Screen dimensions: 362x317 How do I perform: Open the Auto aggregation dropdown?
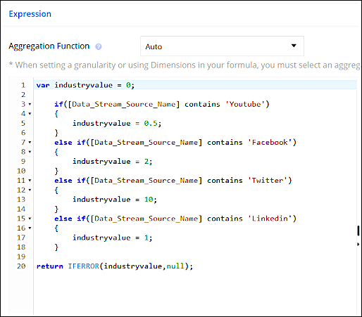pyautogui.click(x=222, y=46)
